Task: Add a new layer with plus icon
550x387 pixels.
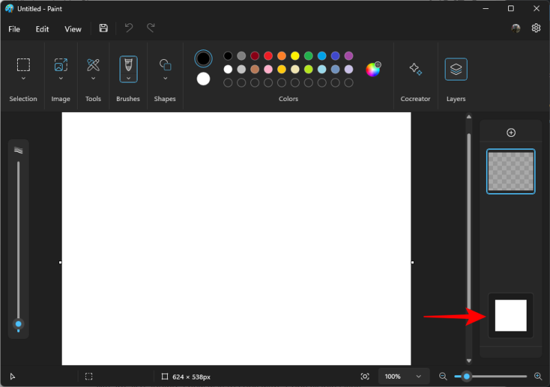Action: coord(511,133)
